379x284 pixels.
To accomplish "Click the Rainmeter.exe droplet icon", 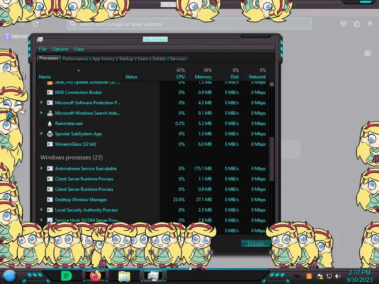I will 50,124.
